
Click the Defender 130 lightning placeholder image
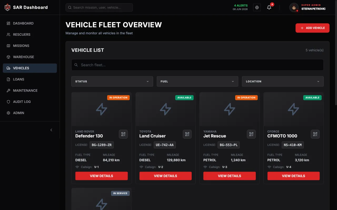pos(101,109)
